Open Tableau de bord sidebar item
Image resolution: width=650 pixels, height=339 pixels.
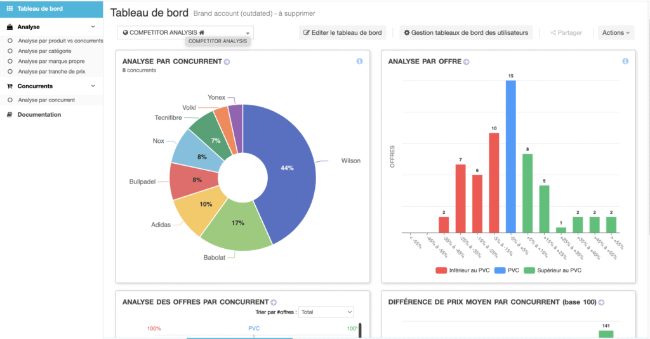(x=51, y=9)
